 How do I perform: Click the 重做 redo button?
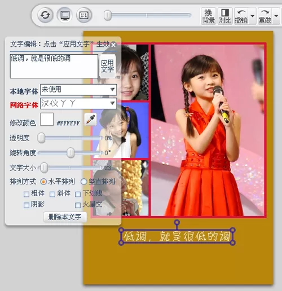tap(265, 16)
